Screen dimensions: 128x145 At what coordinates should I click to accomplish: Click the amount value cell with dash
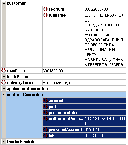pos(105,101)
